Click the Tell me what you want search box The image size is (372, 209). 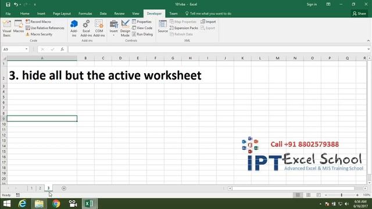coord(208,13)
